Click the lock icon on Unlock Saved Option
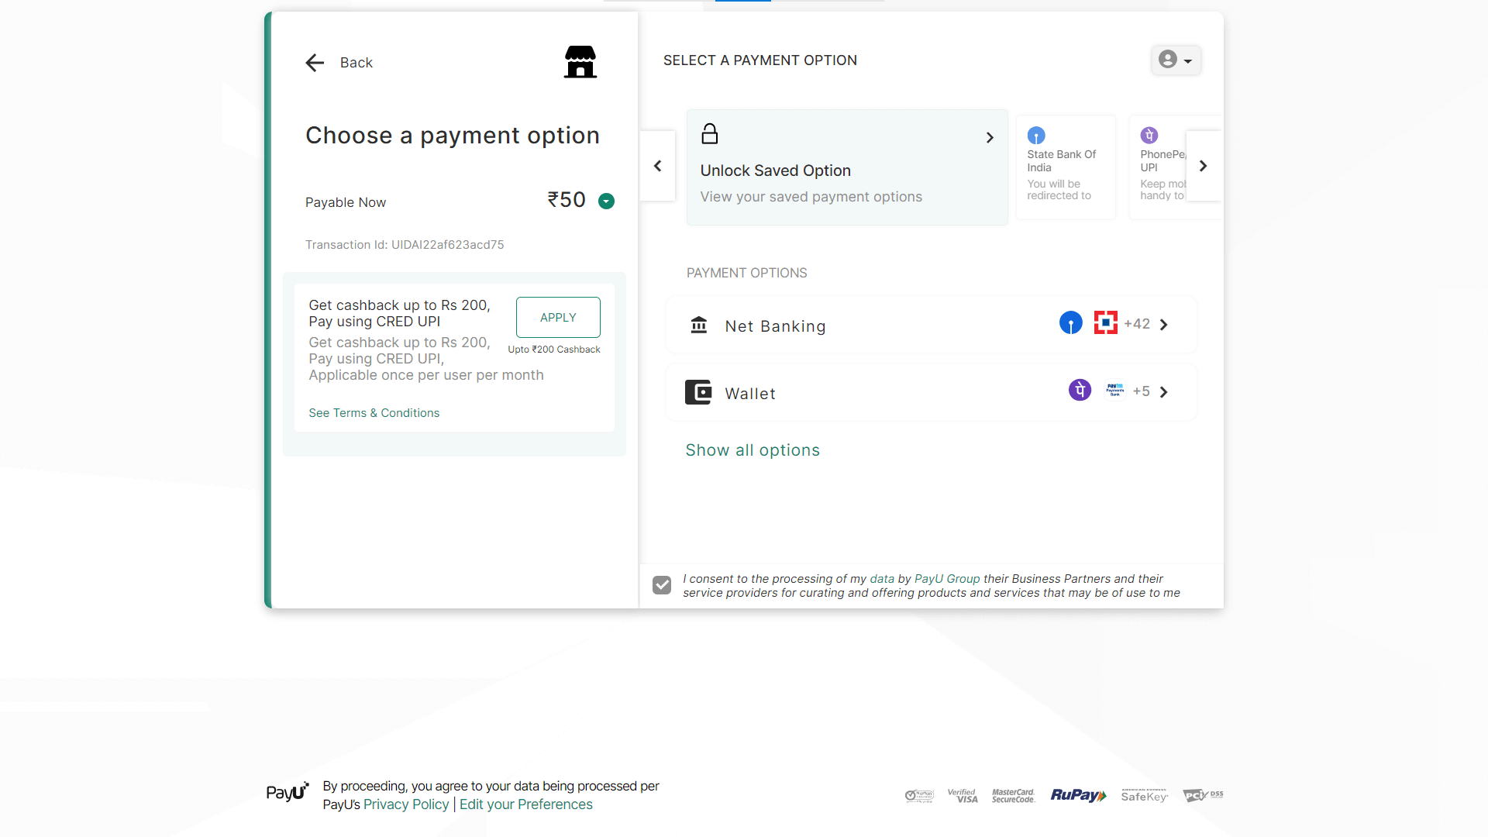 pos(709,134)
